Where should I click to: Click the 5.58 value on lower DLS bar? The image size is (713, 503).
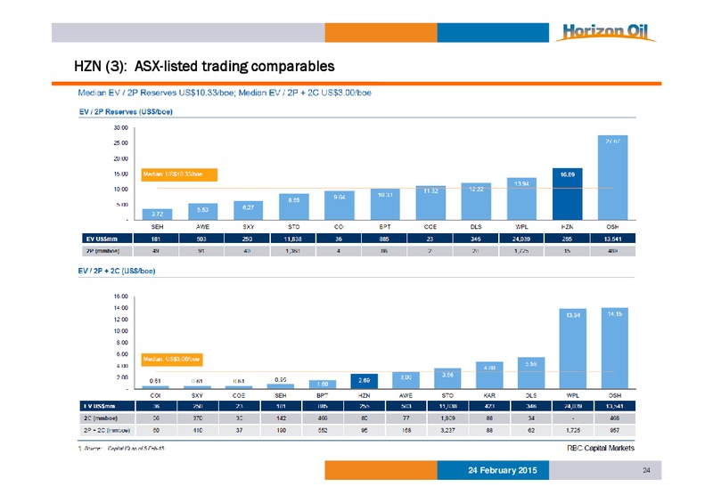tap(531, 364)
